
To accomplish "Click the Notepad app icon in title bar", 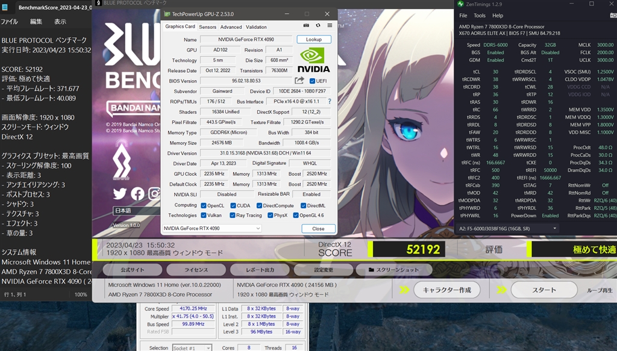I will (x=5, y=7).
